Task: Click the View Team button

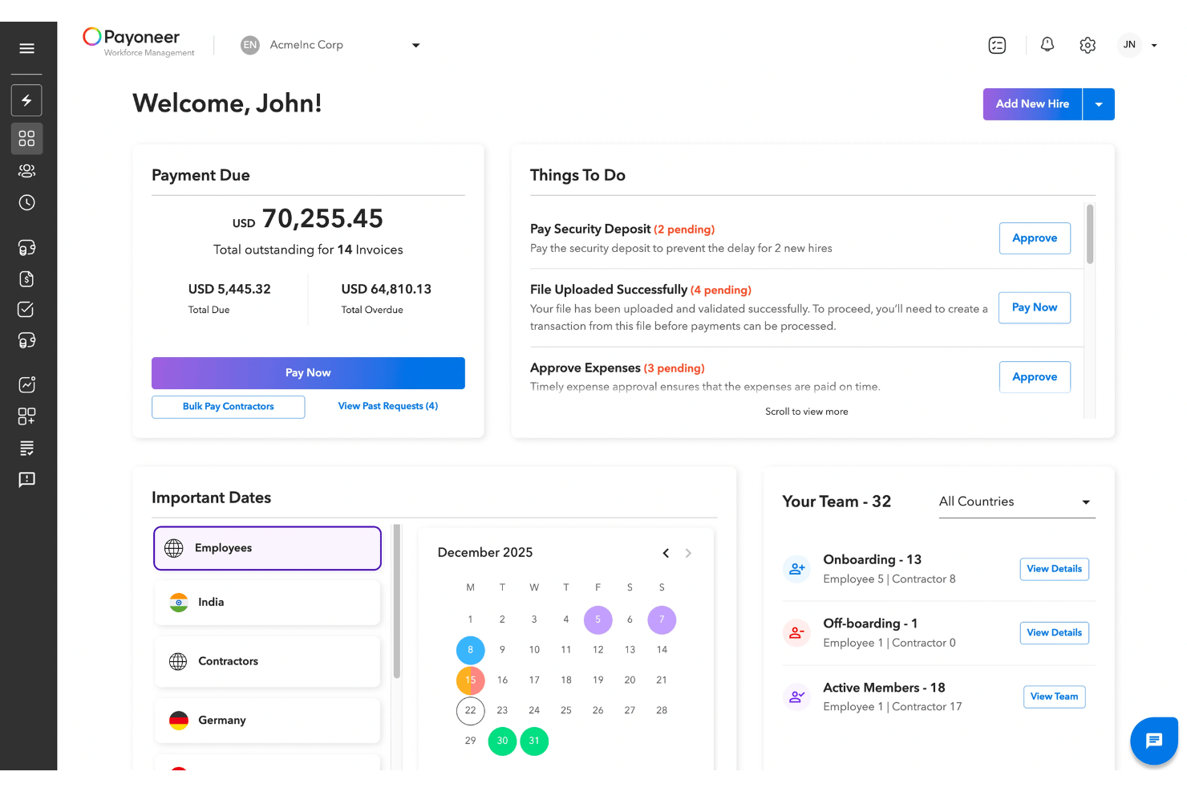Action: [1054, 697]
